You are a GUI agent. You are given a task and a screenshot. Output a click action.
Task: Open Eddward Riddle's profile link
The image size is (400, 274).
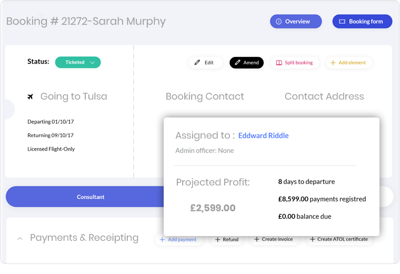click(x=264, y=135)
